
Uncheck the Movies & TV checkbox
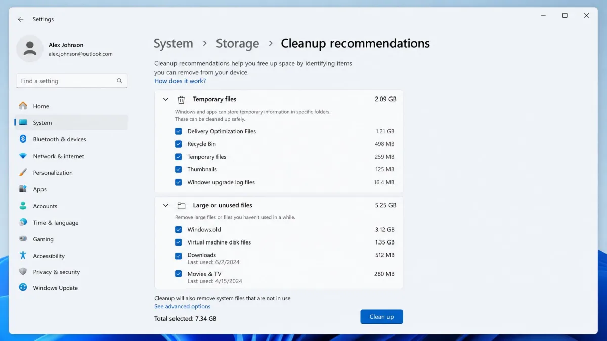178,274
